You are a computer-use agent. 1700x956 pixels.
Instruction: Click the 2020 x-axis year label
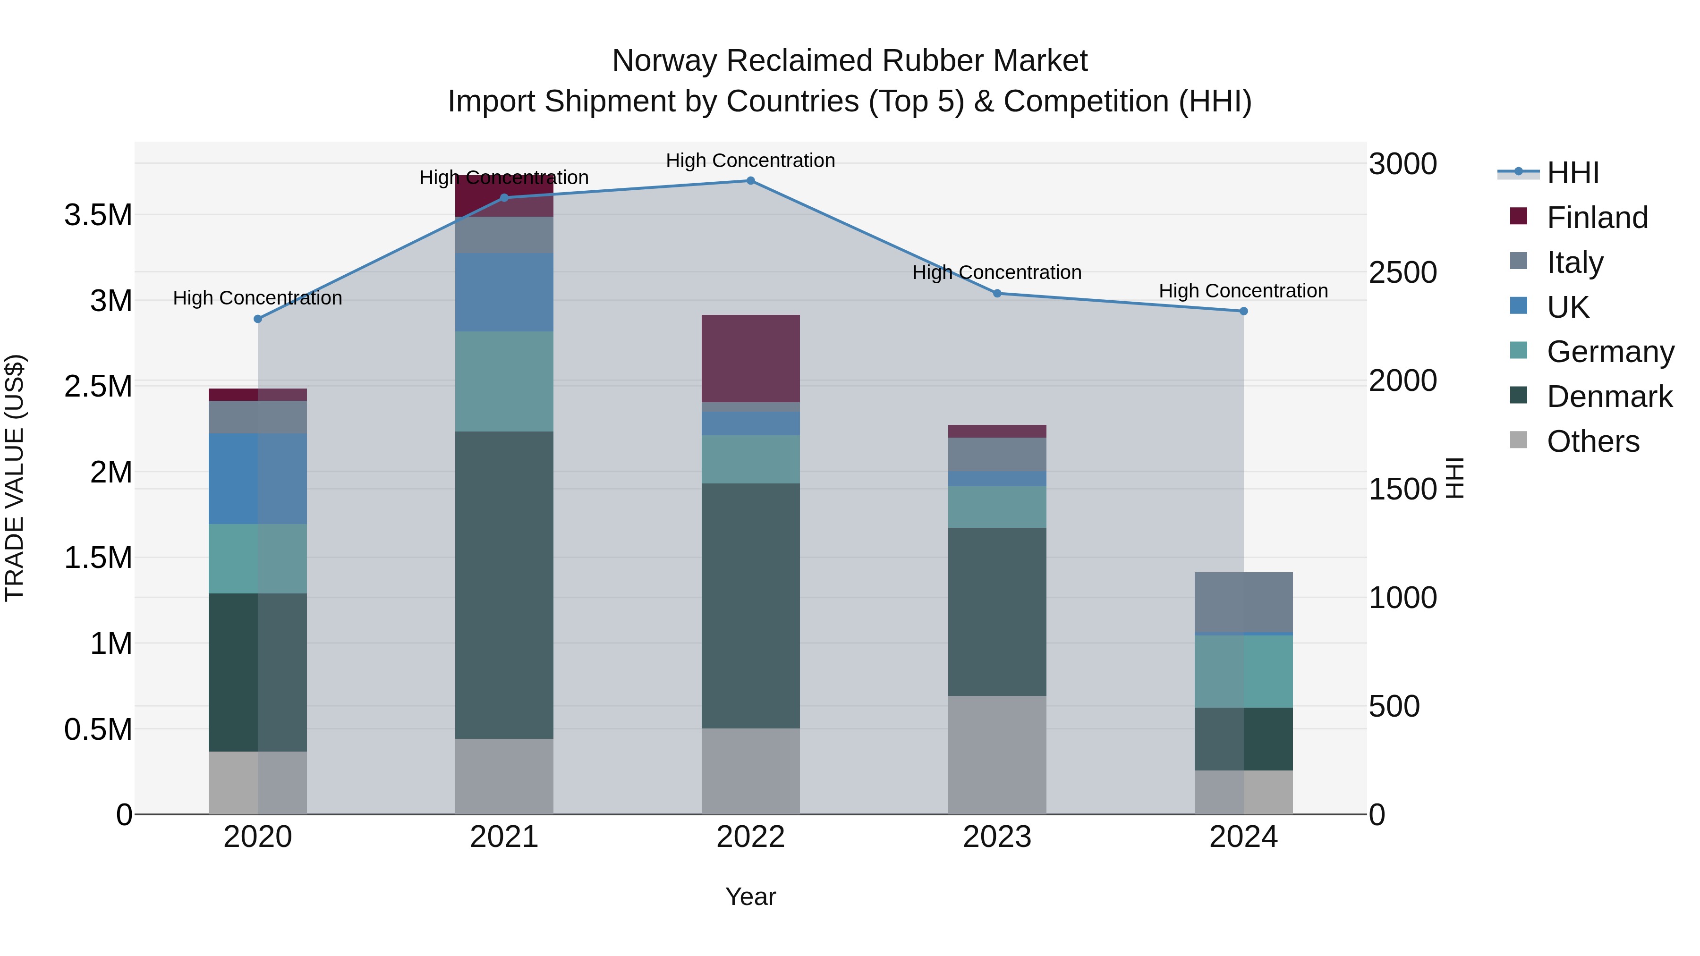tap(258, 837)
